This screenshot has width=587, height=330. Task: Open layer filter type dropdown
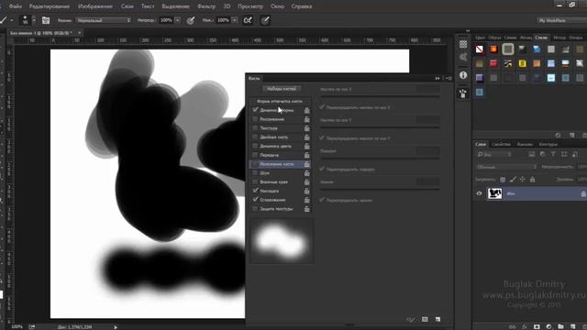point(494,154)
